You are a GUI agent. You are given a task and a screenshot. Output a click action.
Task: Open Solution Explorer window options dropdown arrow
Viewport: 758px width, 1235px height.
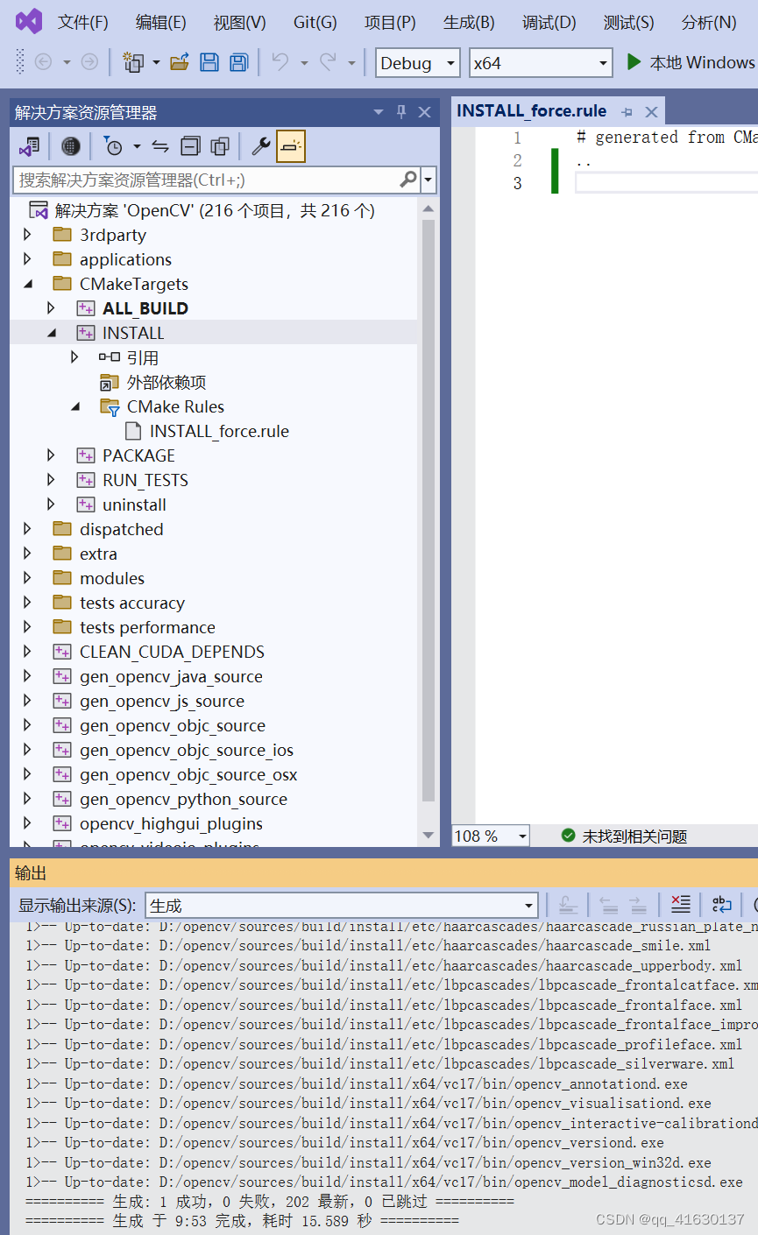(379, 112)
